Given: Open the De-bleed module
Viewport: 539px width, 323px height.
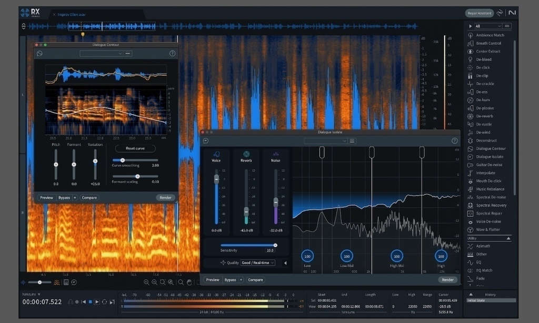Looking at the screenshot, I should (480, 59).
